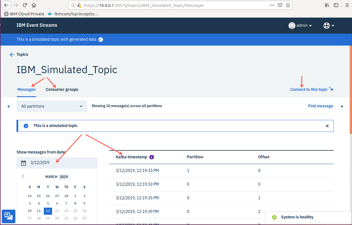Select March 5 in the calendar
The width and height of the screenshot is (352, 225).
coord(48,203)
